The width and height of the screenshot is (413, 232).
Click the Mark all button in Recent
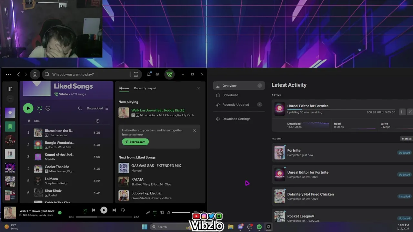tap(407, 139)
